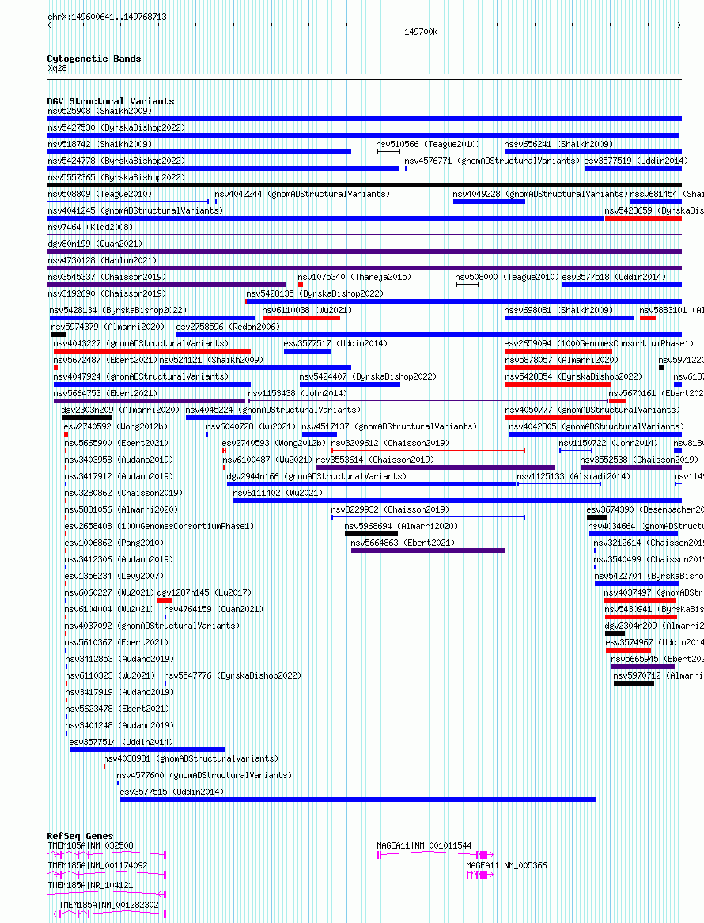Viewport: 704px width, 923px height.
Task: Click the nsv525908 (Shaikh2009) variant label
Action: click(x=100, y=111)
